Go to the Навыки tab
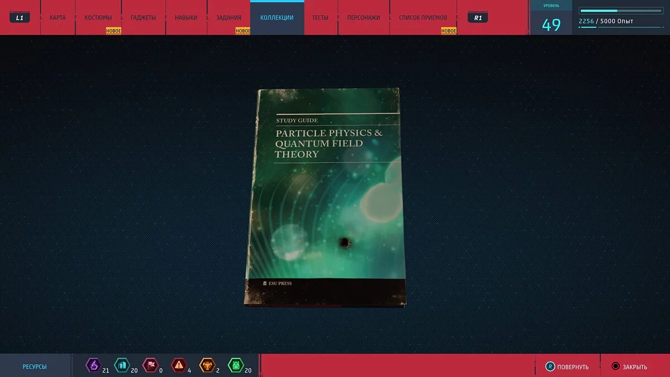 coord(186,18)
